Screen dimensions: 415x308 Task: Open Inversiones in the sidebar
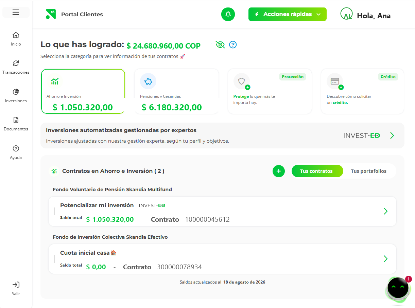(16, 95)
